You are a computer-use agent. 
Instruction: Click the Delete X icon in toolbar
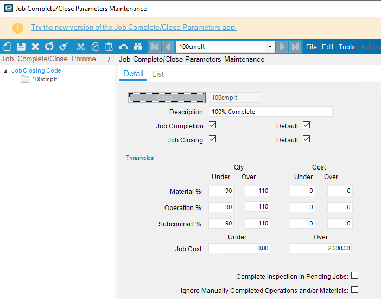point(35,47)
